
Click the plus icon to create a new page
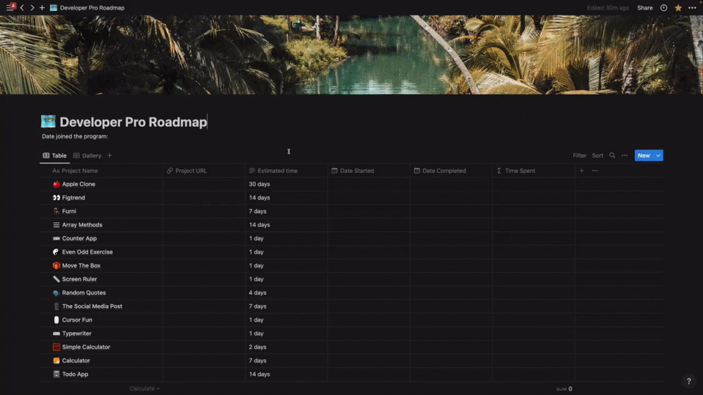coord(42,8)
